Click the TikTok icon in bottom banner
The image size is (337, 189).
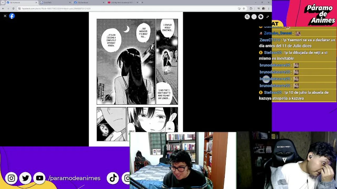[x=113, y=178]
